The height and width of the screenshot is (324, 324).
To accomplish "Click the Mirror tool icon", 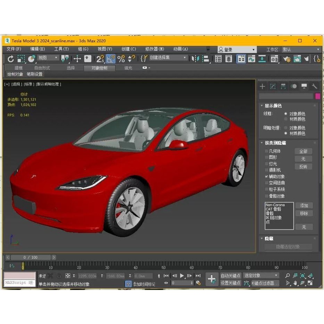I will click(195, 59).
